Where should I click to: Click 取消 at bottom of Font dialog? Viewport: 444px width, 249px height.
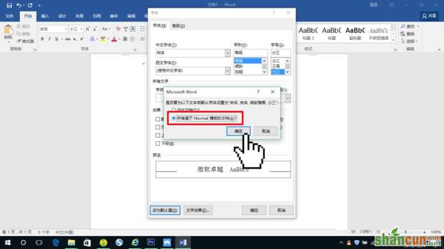pos(281,210)
